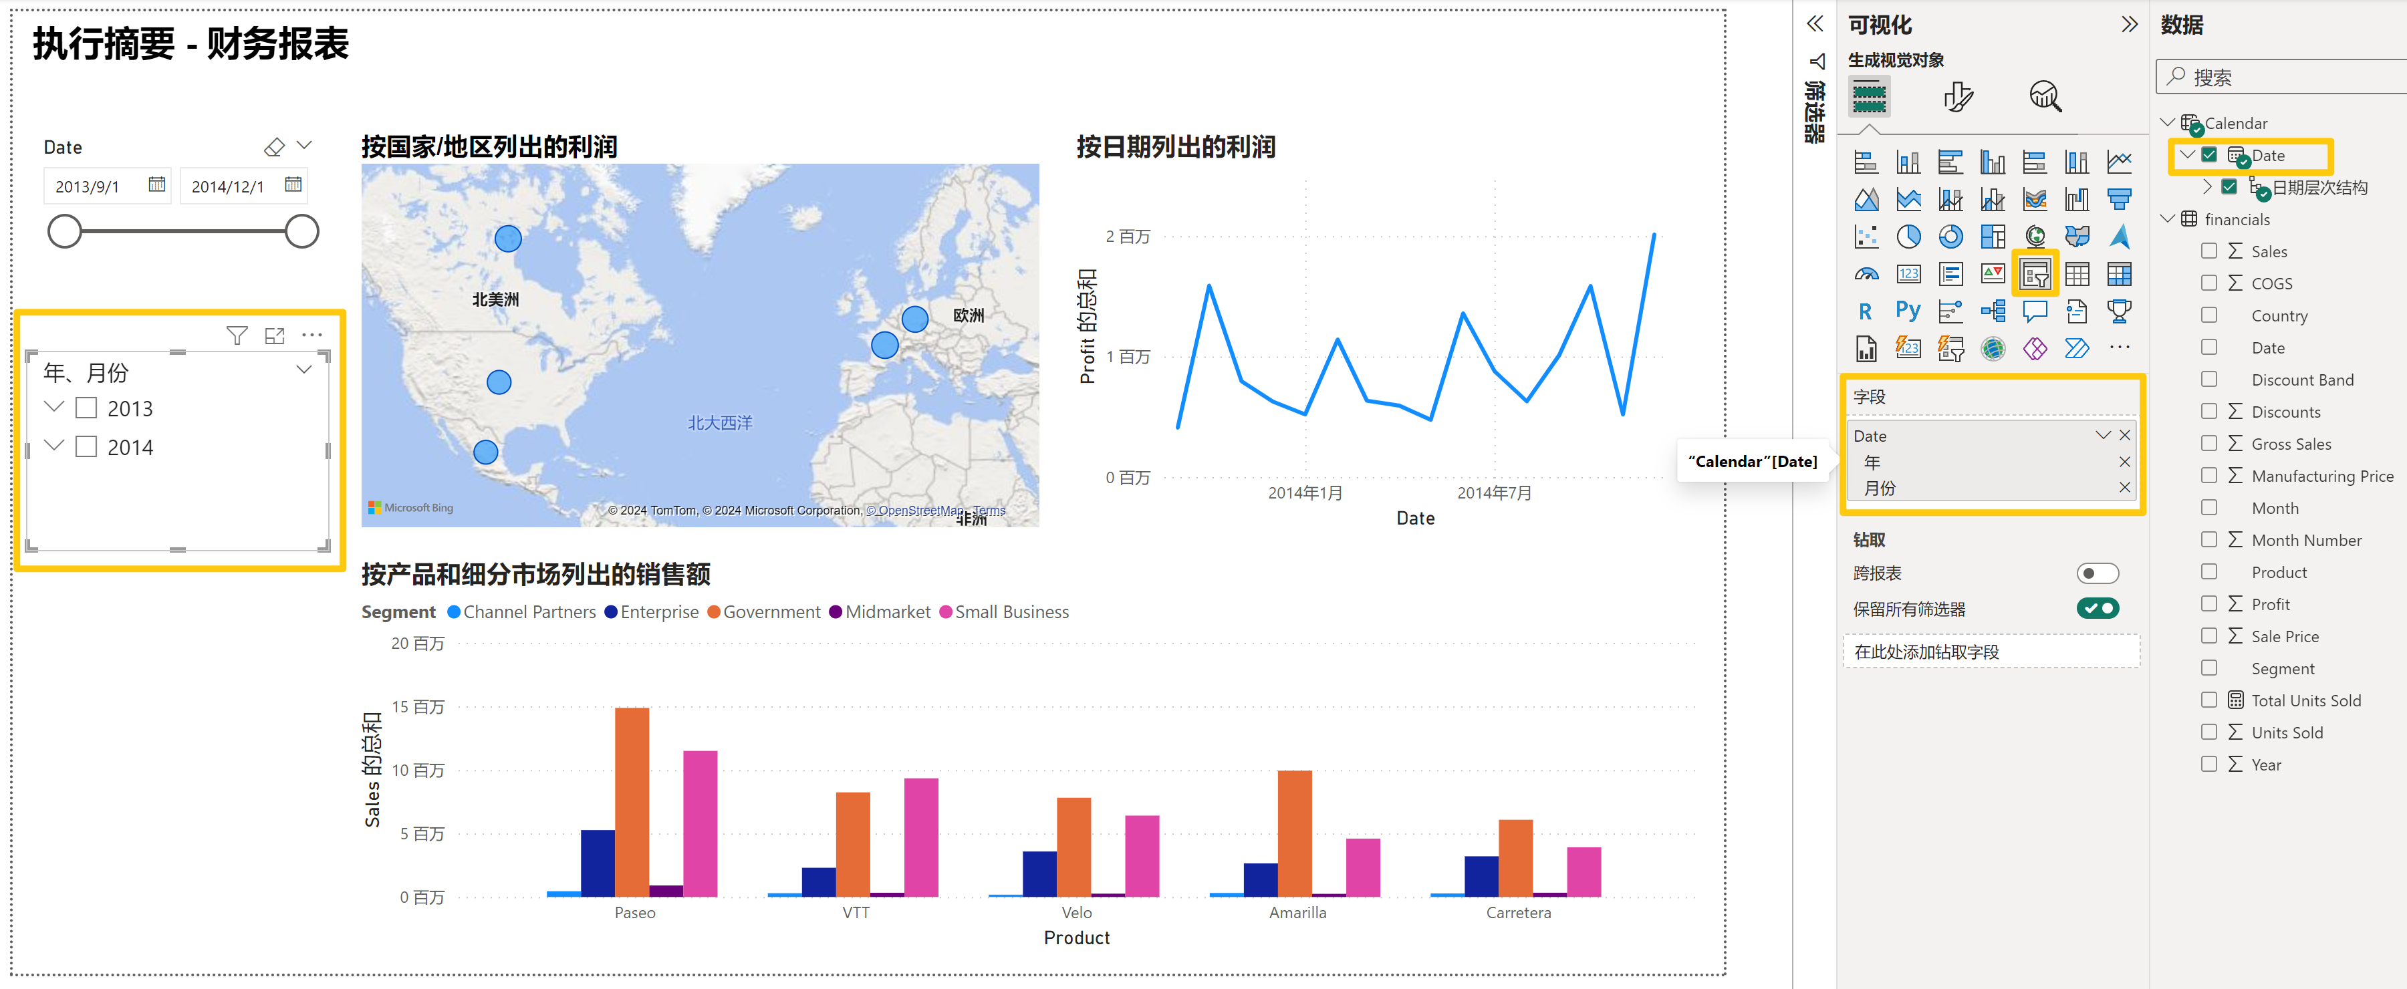Select the Treemap visual icon

[1992, 237]
